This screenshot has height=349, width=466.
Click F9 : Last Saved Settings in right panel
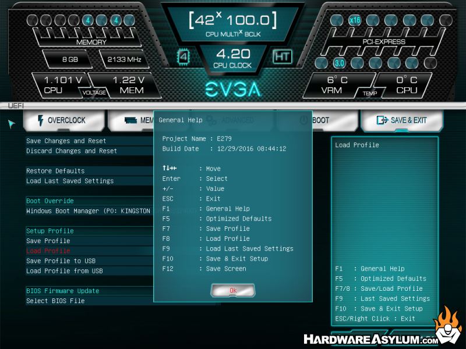click(x=383, y=299)
